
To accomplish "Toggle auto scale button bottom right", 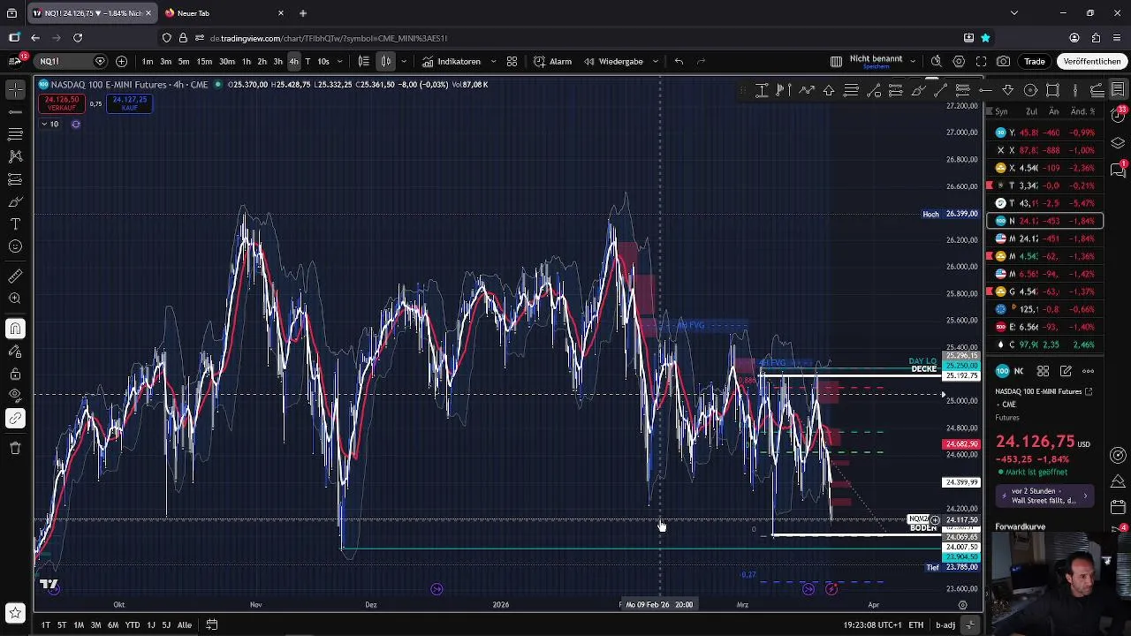I will tap(970, 625).
